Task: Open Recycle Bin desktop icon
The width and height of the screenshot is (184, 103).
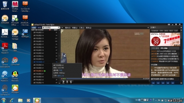Action: click(5, 5)
